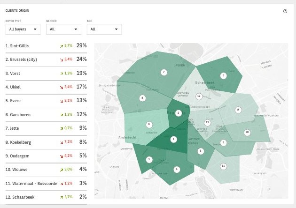Click the up-trend arrow in Woluwe row
Viewport: 296px width, 208px height.
tap(62, 170)
